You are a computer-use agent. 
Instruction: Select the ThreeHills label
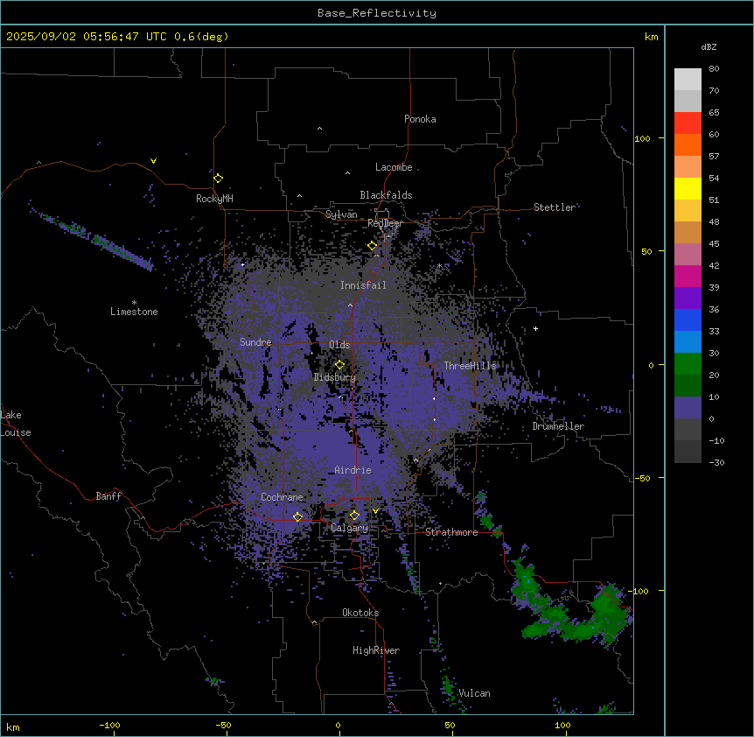point(470,366)
